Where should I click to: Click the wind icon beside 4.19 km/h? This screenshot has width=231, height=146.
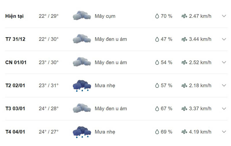click(x=184, y=132)
